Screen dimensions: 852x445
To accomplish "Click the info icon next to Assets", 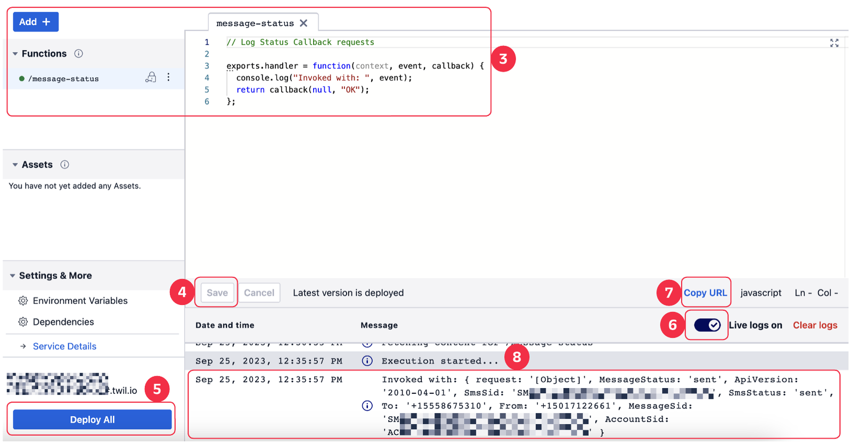I will point(64,164).
